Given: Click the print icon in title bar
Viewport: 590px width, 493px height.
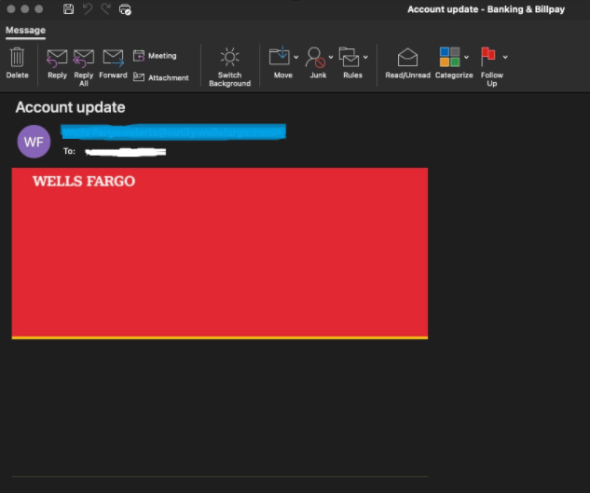Looking at the screenshot, I should (x=125, y=9).
